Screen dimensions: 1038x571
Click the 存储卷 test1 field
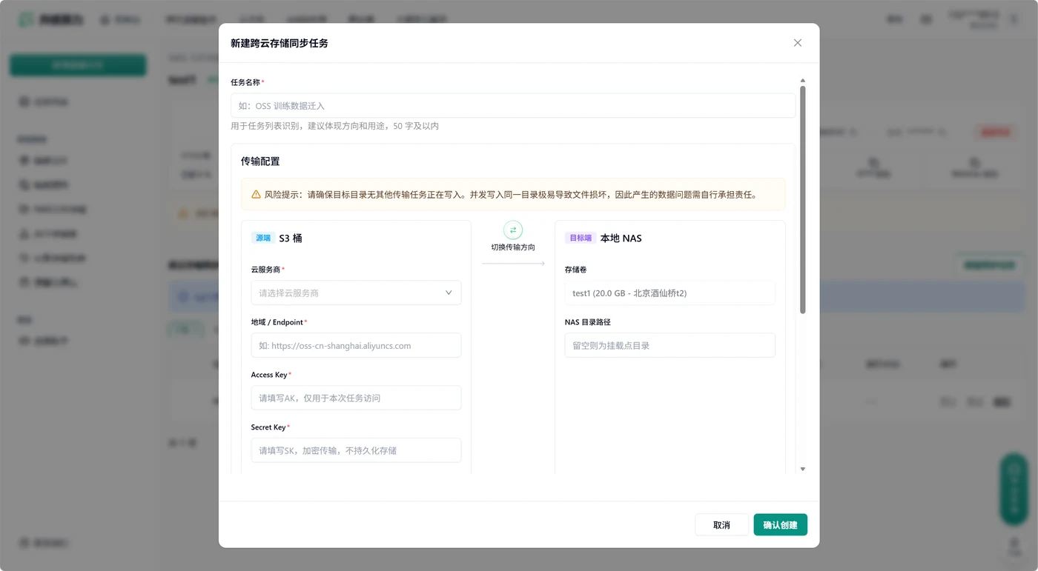(670, 293)
